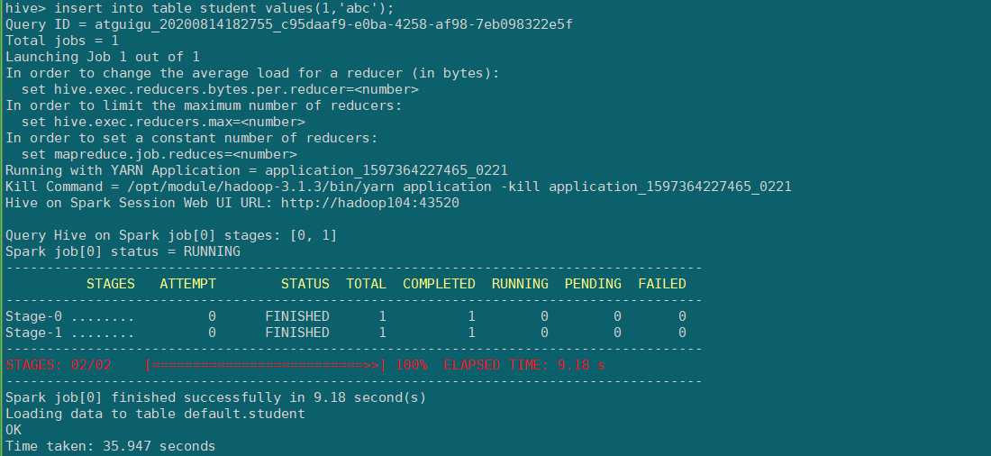Click the Time taken 35.947 seconds line
Image resolution: width=991 pixels, height=456 pixels.
[110, 446]
